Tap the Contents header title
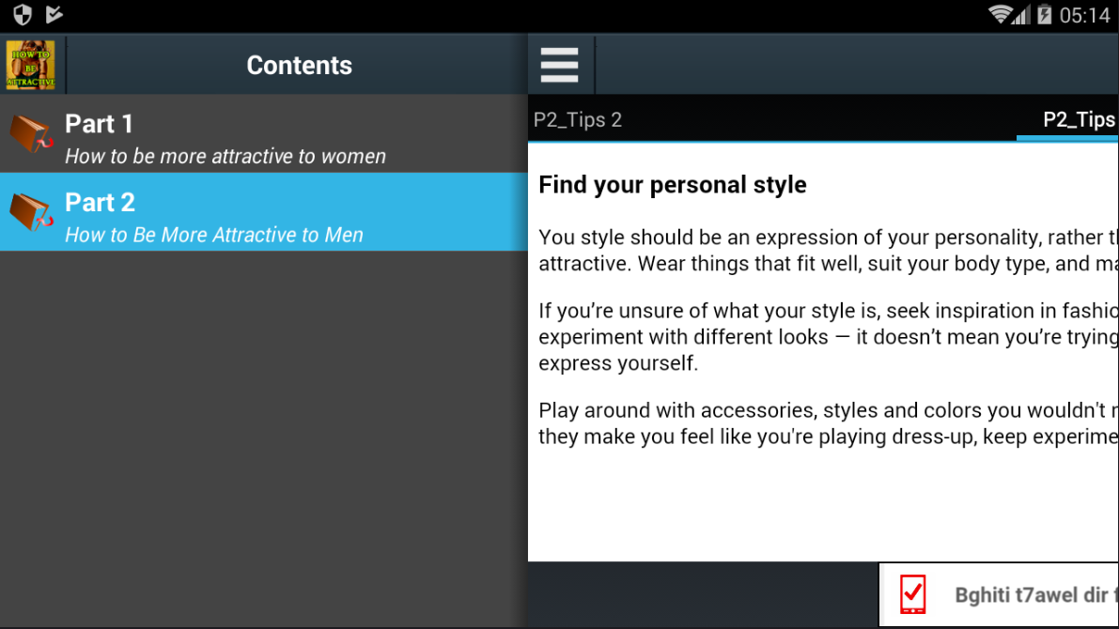Screen dimensions: 1119x629 pyautogui.click(x=299, y=65)
